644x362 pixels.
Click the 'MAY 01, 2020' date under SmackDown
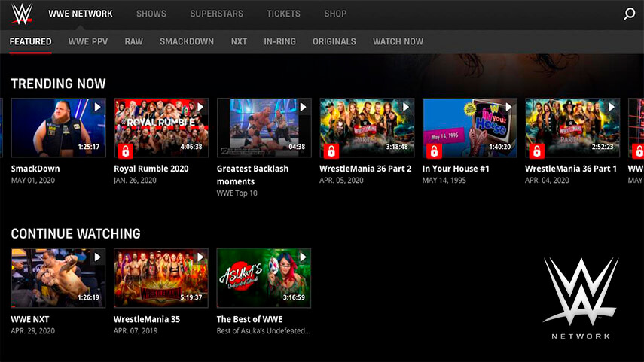click(x=33, y=180)
